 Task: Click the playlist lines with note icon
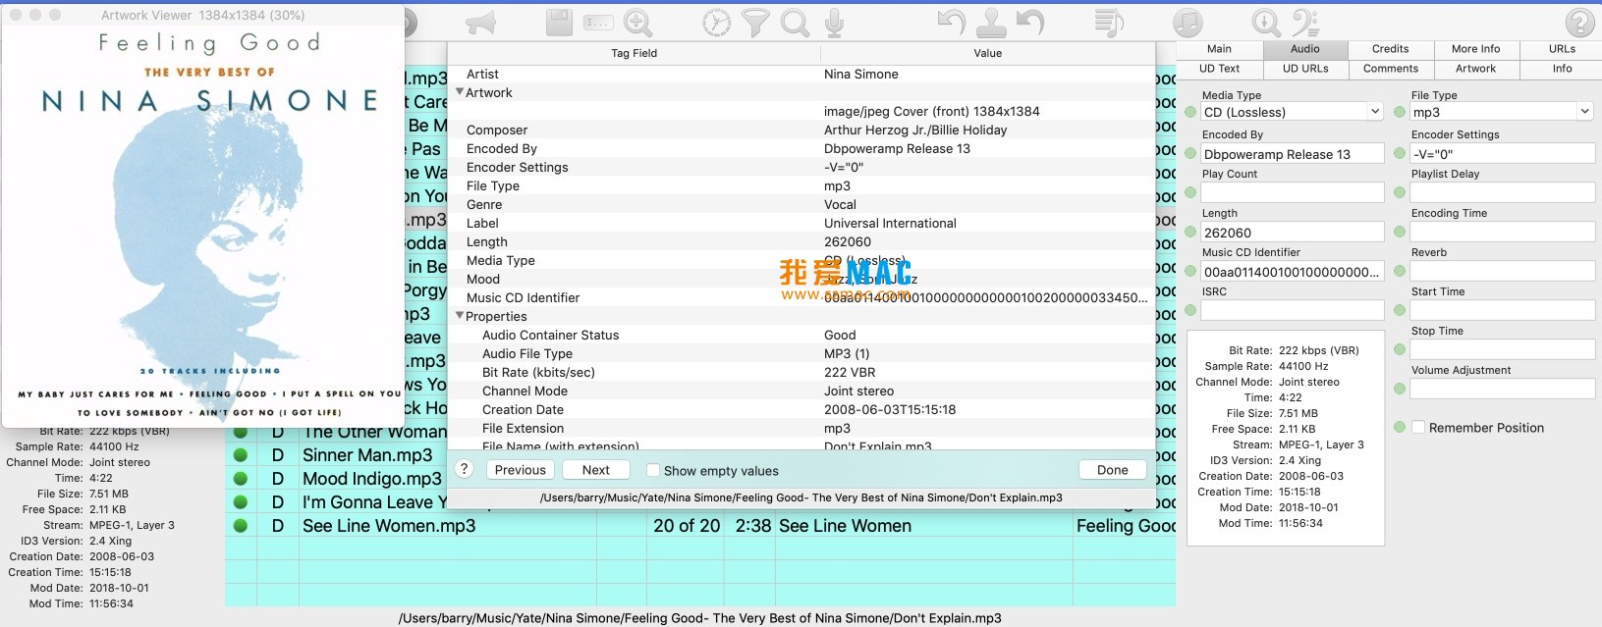pos(1109,22)
